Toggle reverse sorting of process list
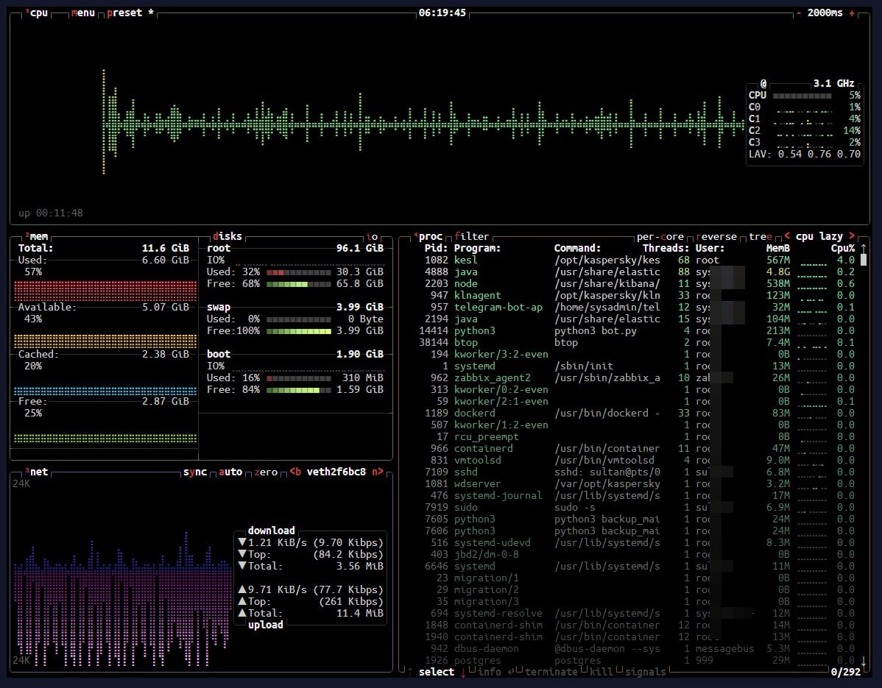882x688 pixels. [716, 236]
